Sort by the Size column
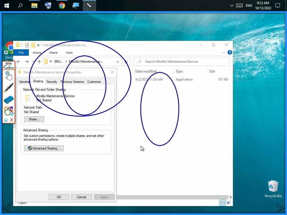287x215 pixels. 212,71
